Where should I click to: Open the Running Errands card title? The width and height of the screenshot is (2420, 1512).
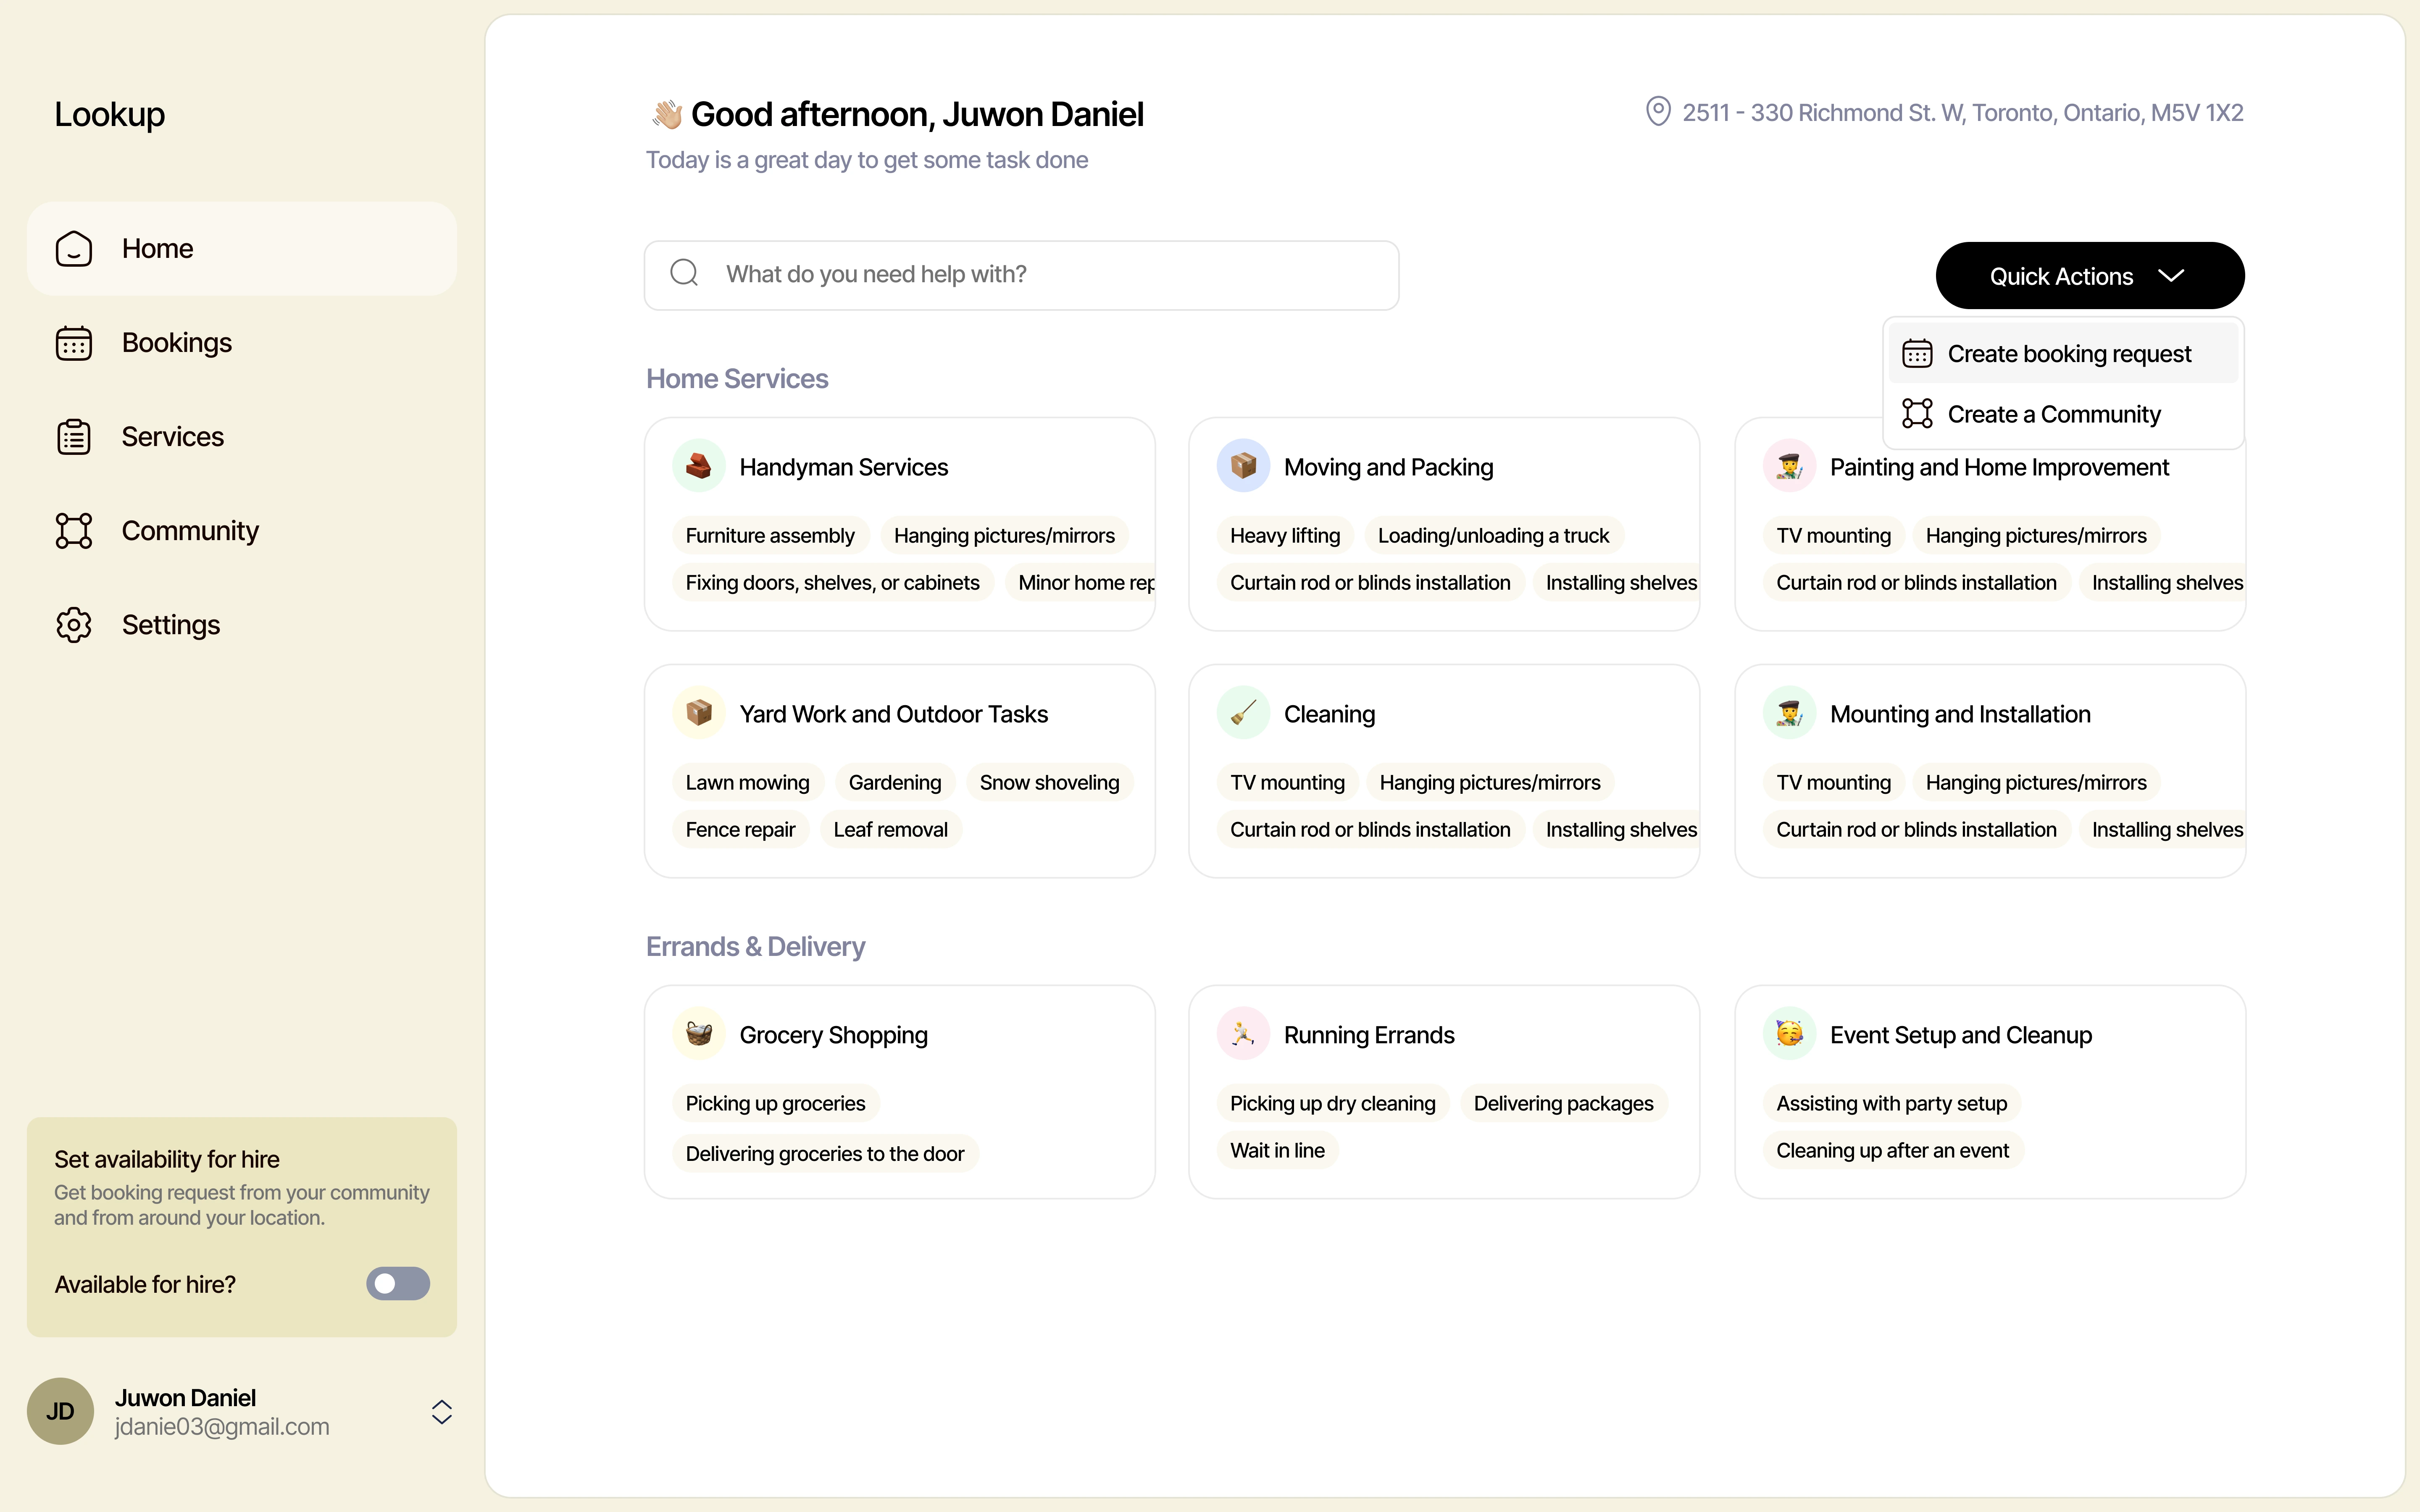coord(1368,1035)
